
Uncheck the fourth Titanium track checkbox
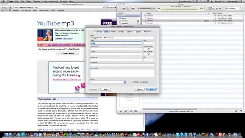[x=145, y=23]
